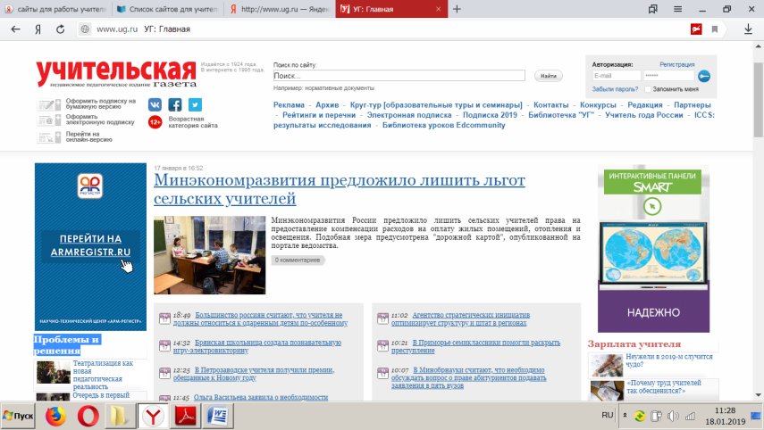The width and height of the screenshot is (764, 430).
Task: Click the E-mail login field
Action: tap(617, 76)
